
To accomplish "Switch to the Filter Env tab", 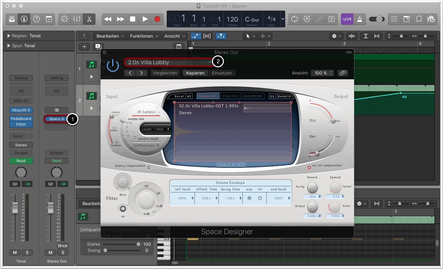I will (230, 96).
